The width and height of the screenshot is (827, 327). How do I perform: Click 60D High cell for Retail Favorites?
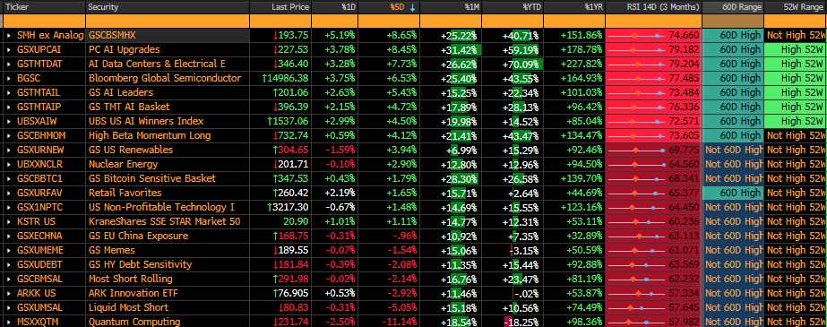coord(733,193)
